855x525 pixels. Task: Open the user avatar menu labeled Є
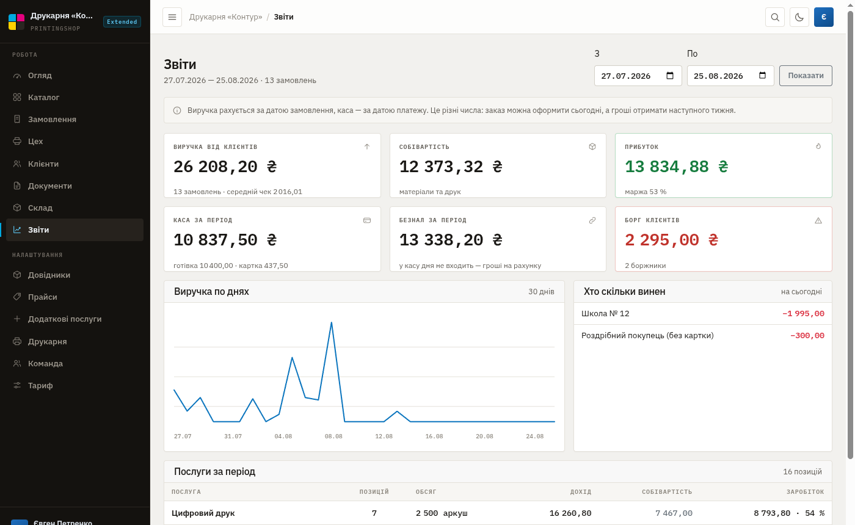pos(824,17)
